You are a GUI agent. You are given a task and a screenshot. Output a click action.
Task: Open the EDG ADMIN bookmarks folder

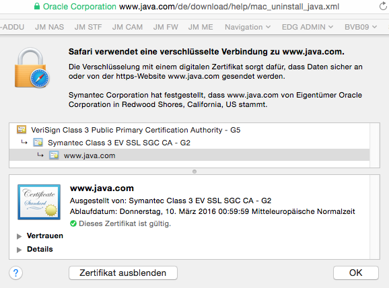tap(307, 27)
